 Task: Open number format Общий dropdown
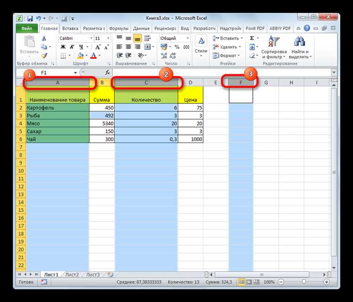tap(187, 38)
